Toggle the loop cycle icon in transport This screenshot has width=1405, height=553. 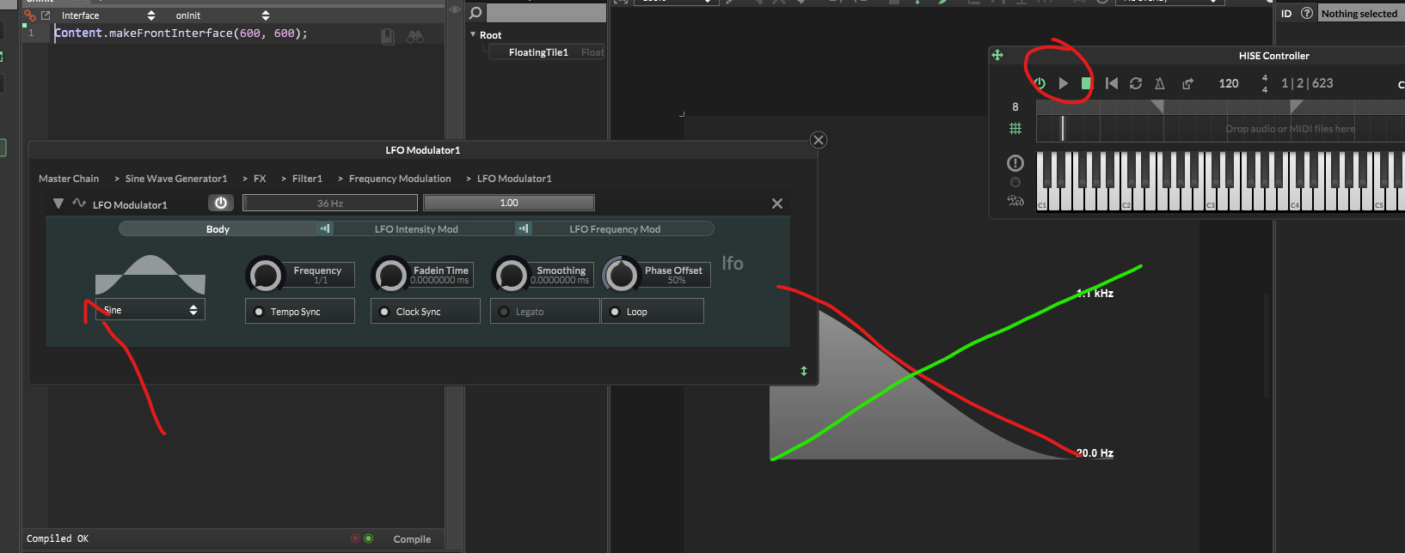click(x=1136, y=83)
